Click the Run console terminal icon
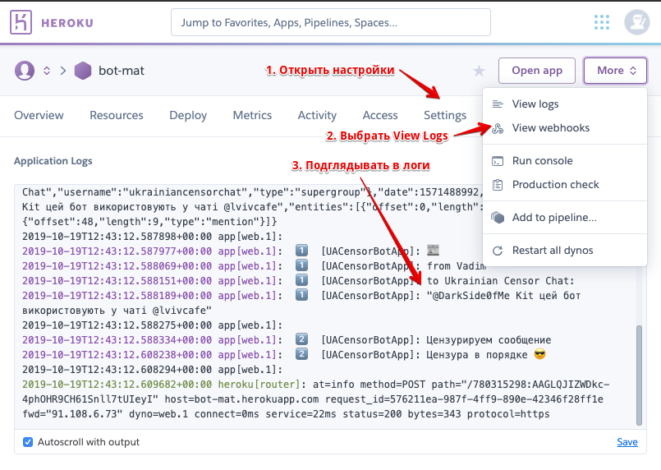This screenshot has width=661, height=470. click(498, 161)
